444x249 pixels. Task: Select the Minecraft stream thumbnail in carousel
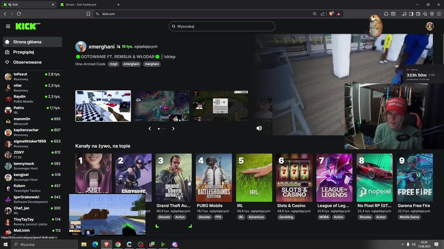click(x=220, y=106)
